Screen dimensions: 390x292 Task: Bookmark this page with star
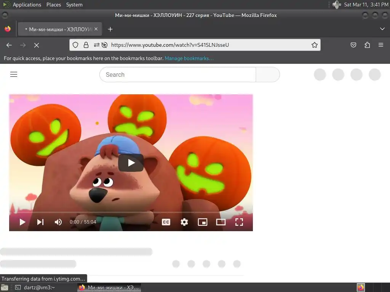(x=314, y=45)
